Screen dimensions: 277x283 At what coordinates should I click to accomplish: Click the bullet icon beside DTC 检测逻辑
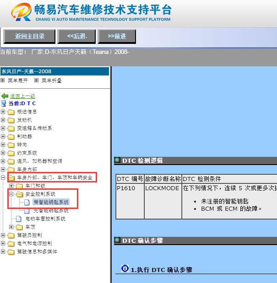pyautogui.click(x=117, y=160)
